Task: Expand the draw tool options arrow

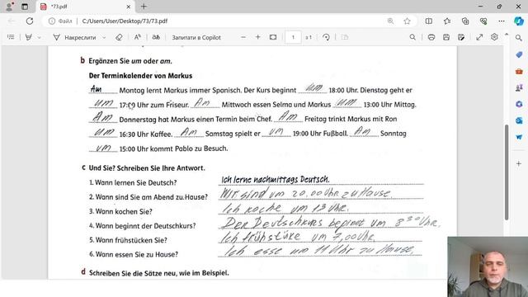Action: [104, 37]
